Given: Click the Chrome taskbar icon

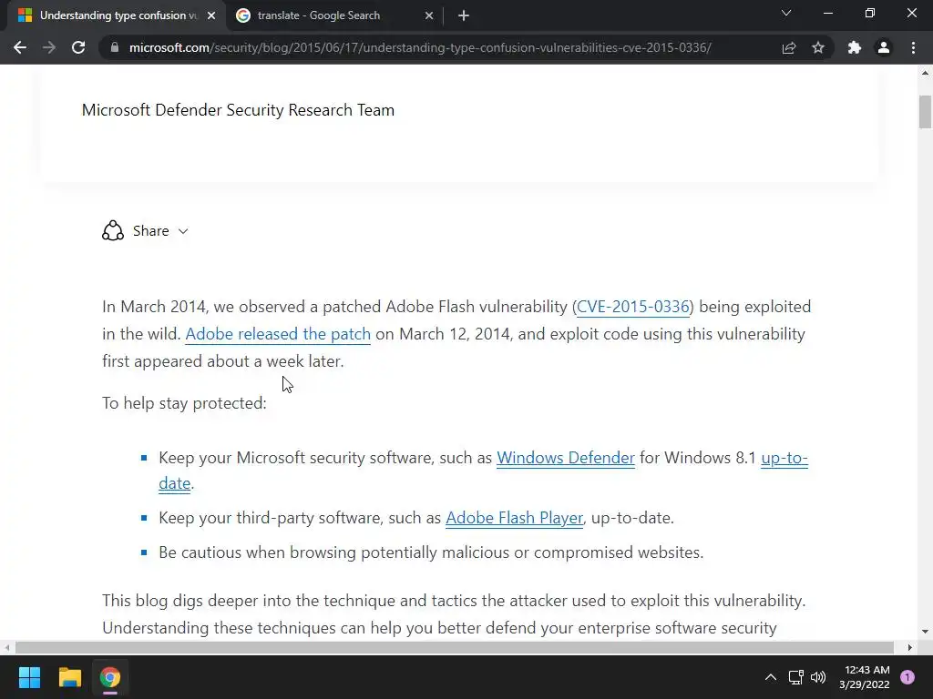Looking at the screenshot, I should point(110,677).
